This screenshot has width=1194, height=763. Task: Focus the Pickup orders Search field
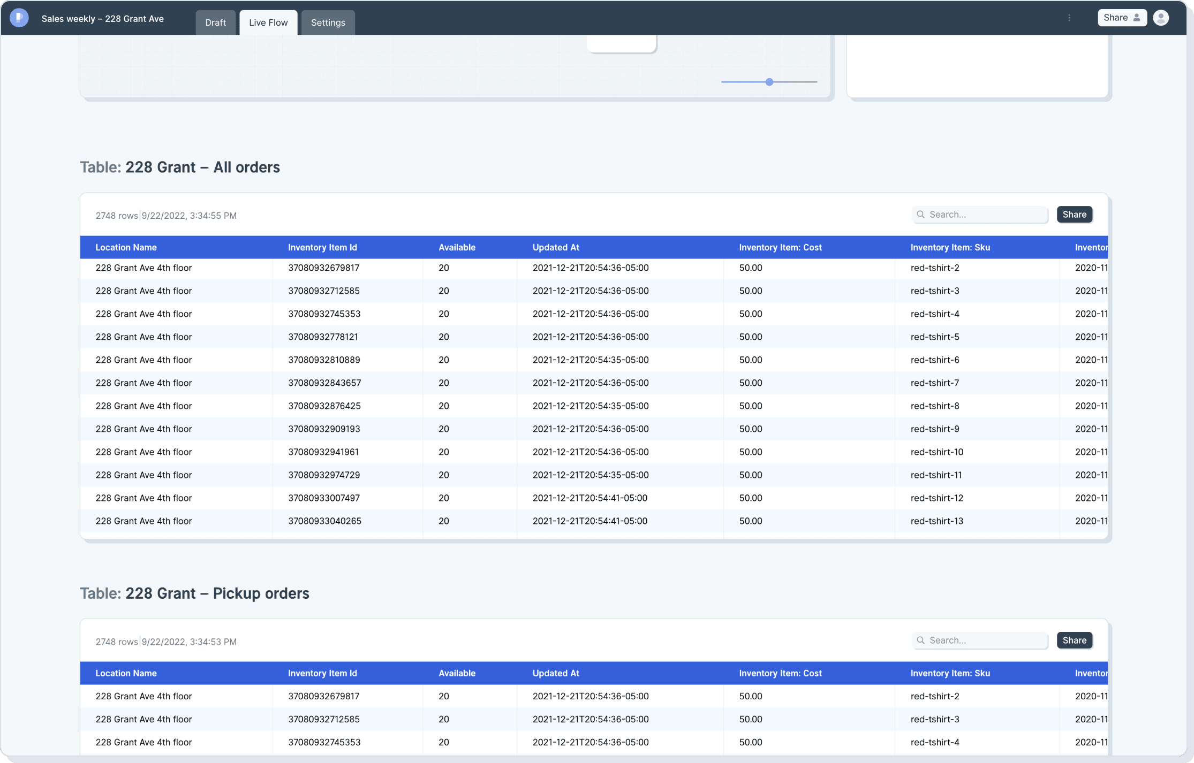click(x=985, y=640)
